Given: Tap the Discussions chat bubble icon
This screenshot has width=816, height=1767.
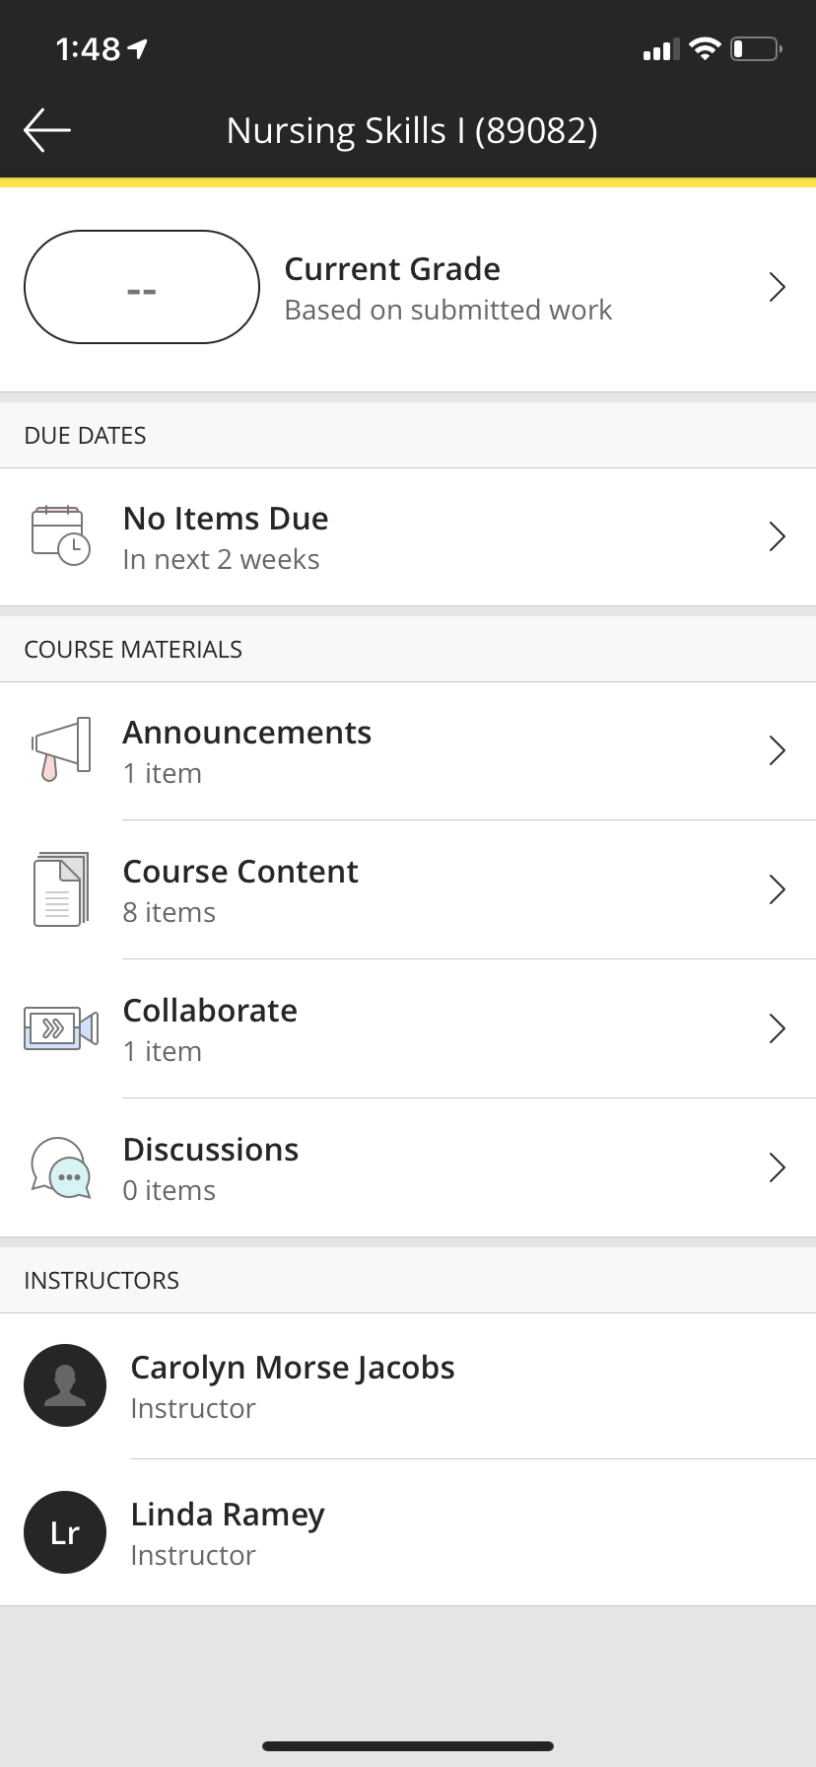Looking at the screenshot, I should 61,1167.
